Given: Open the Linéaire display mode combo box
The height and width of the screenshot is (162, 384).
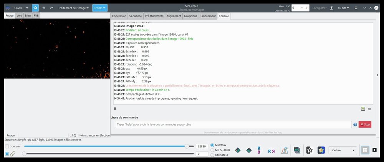Looking at the screenshot, I should tap(343, 150).
